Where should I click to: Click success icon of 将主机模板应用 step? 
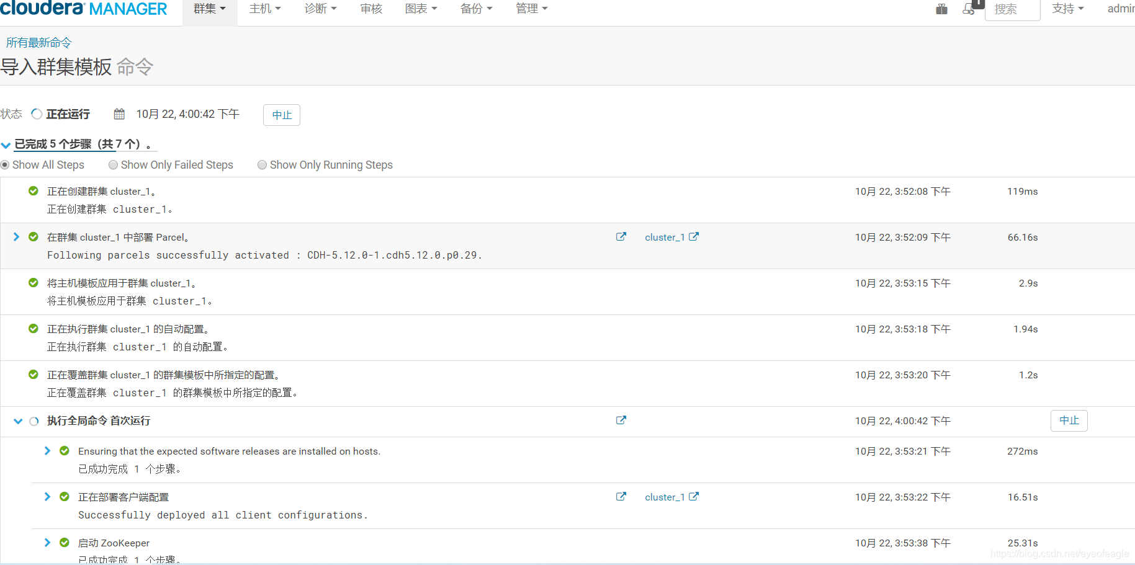coord(34,283)
